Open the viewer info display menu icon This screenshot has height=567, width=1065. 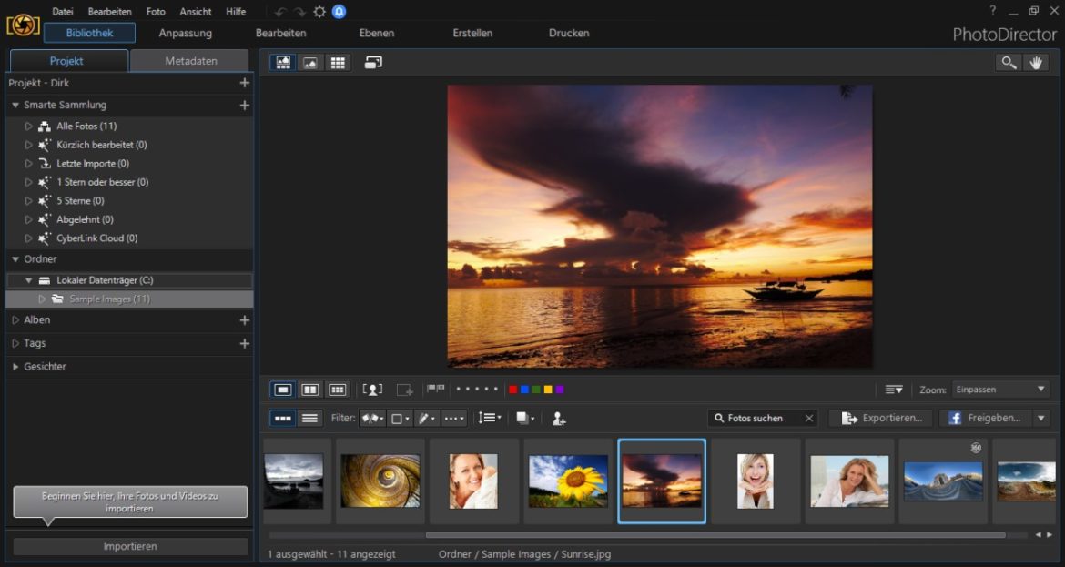click(894, 390)
